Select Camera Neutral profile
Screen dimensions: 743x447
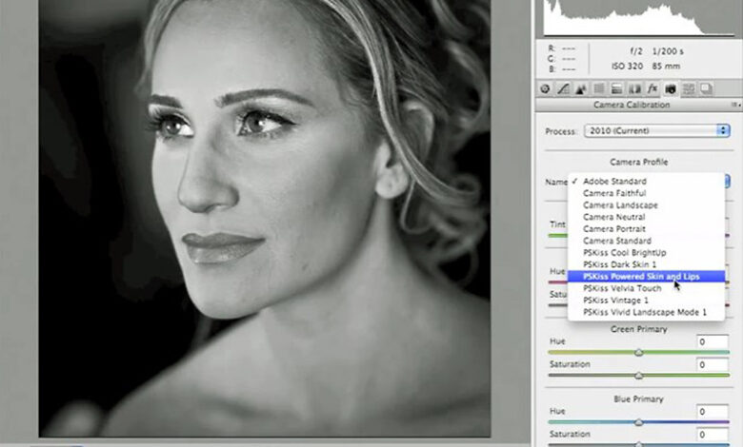(x=647, y=217)
